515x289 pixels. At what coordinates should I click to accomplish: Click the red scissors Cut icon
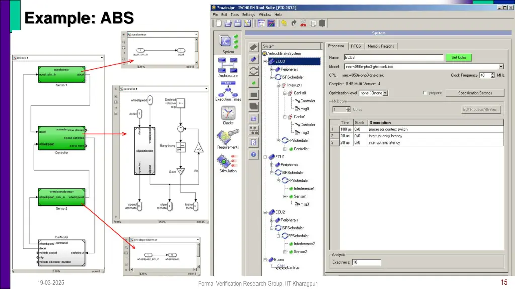pos(303,23)
